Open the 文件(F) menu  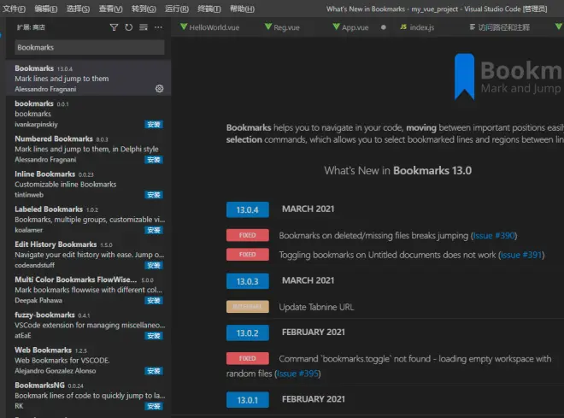click(x=14, y=9)
